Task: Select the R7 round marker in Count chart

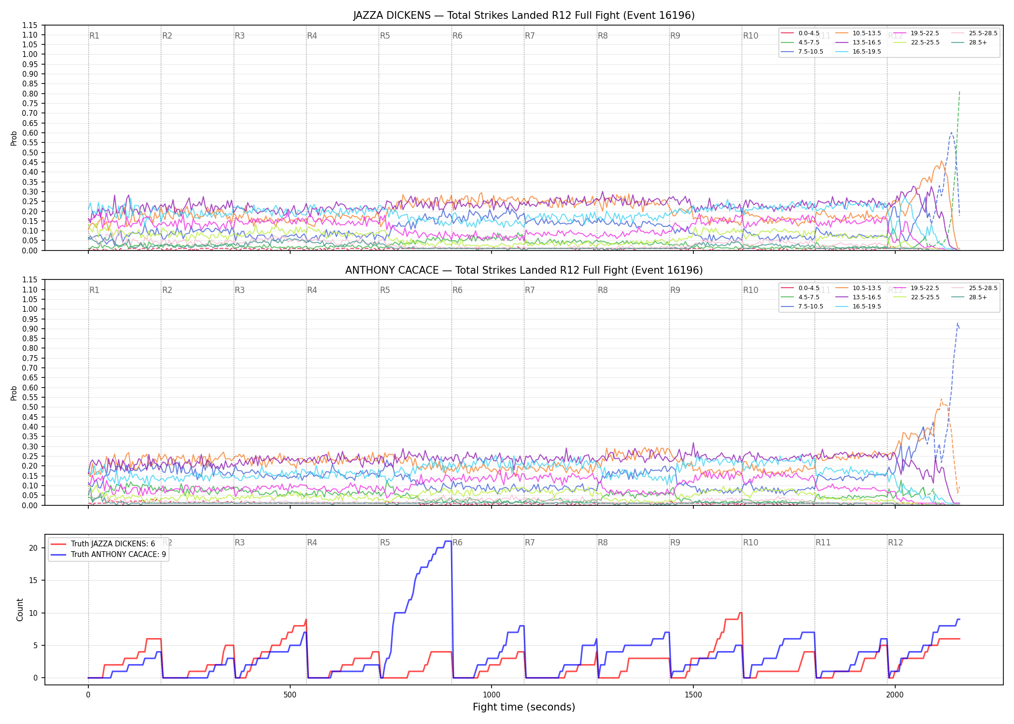Action: click(530, 543)
